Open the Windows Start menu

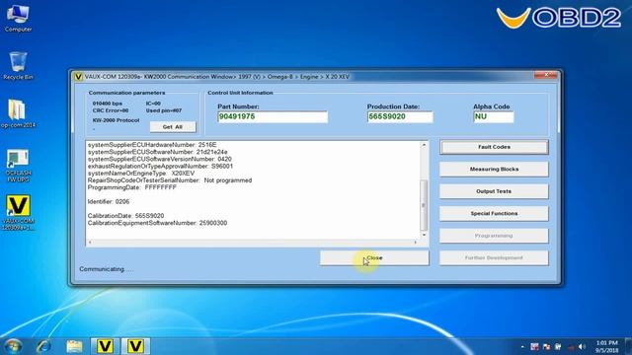13,346
